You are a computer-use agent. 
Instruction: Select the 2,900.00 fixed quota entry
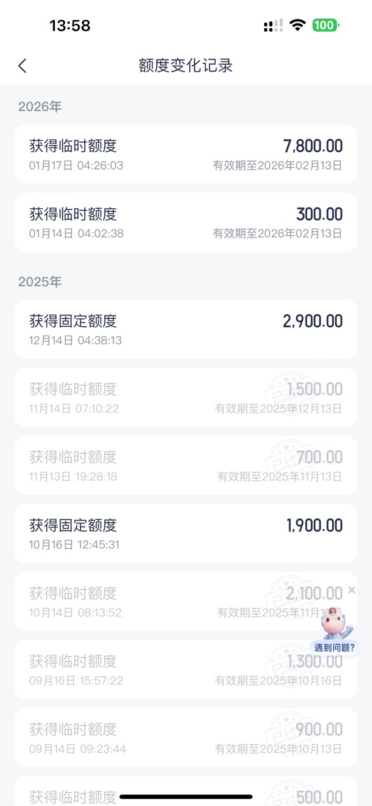[186, 329]
